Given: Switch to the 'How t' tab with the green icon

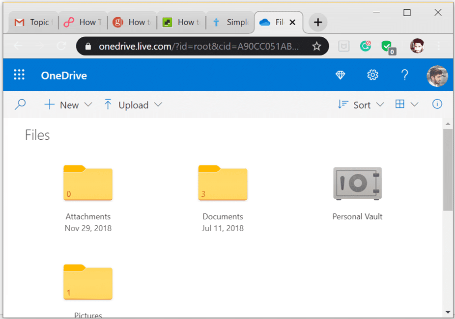Looking at the screenshot, I should (181, 22).
